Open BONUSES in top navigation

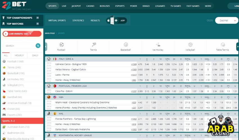105,6
